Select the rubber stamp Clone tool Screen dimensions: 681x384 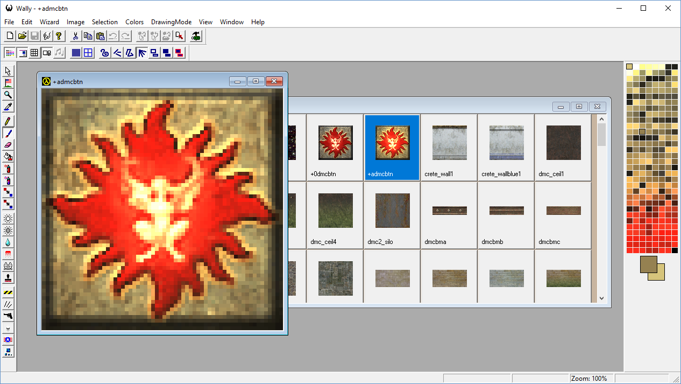click(x=8, y=278)
